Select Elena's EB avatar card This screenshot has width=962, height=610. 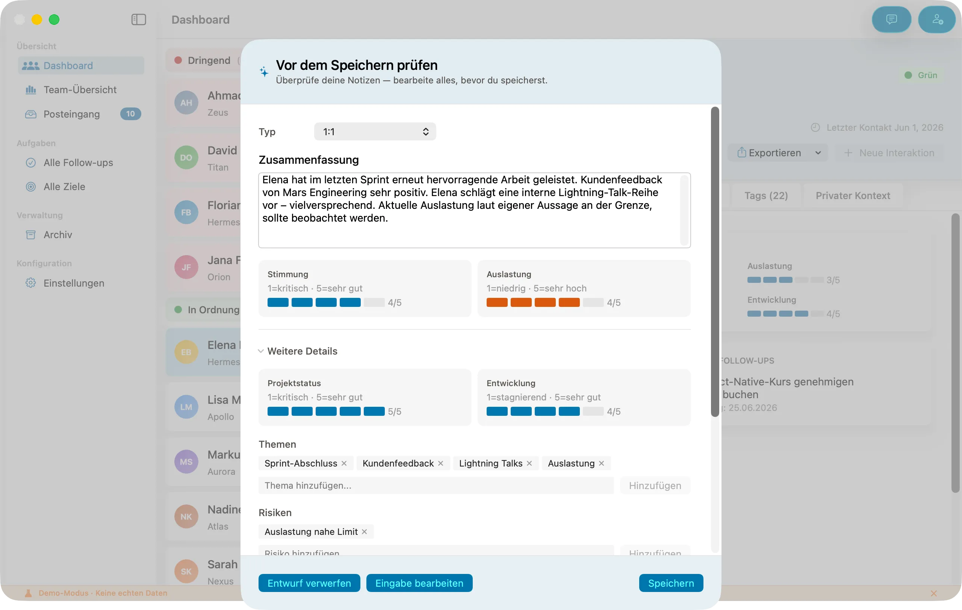(204, 352)
